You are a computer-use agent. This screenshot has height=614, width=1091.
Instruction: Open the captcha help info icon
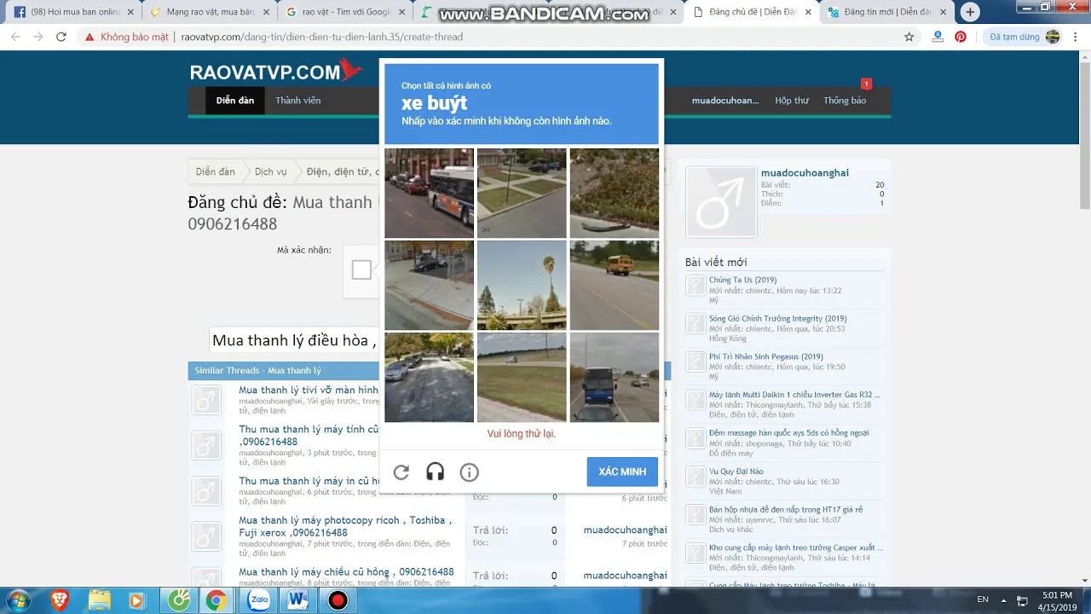coord(469,472)
